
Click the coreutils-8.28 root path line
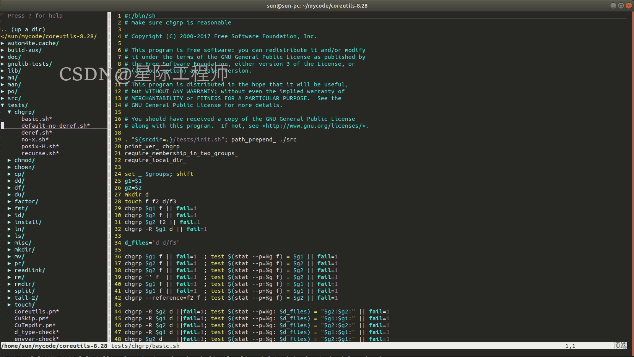click(49, 36)
